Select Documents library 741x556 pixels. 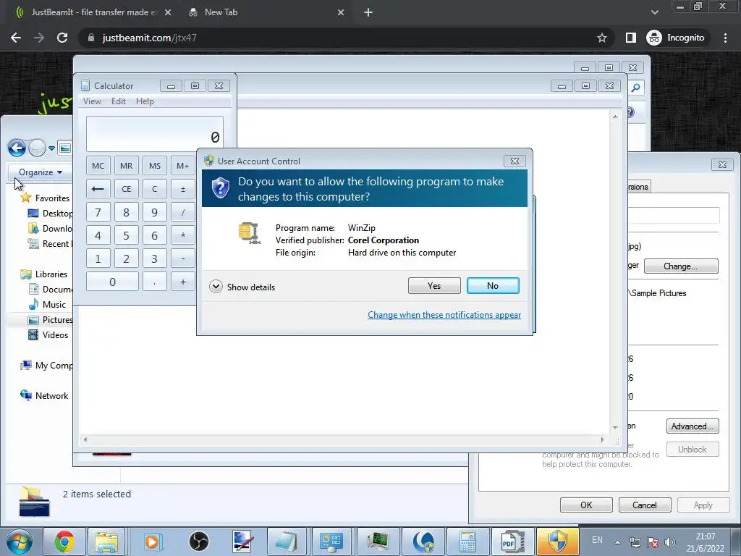(51, 290)
